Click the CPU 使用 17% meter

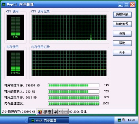click(x=15, y=28)
